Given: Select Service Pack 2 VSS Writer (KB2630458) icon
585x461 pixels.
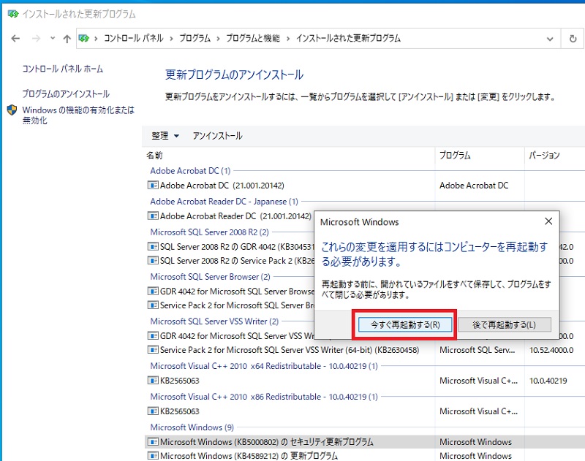Looking at the screenshot, I should [x=153, y=350].
